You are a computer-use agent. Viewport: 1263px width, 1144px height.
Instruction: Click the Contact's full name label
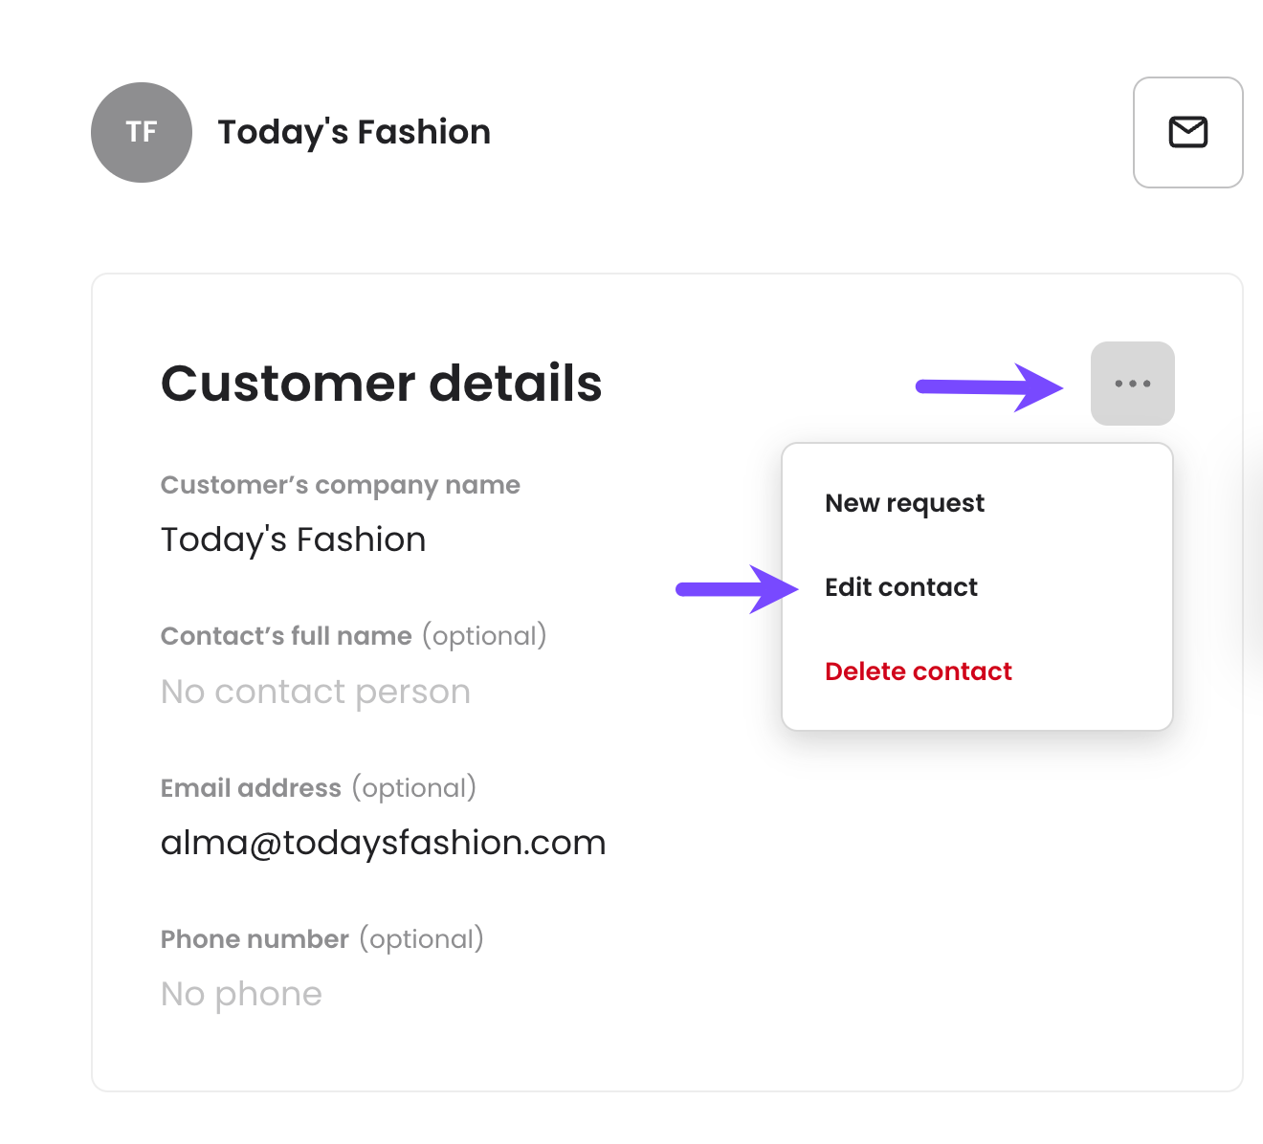(286, 636)
